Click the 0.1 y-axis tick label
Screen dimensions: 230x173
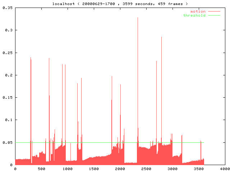8,120
